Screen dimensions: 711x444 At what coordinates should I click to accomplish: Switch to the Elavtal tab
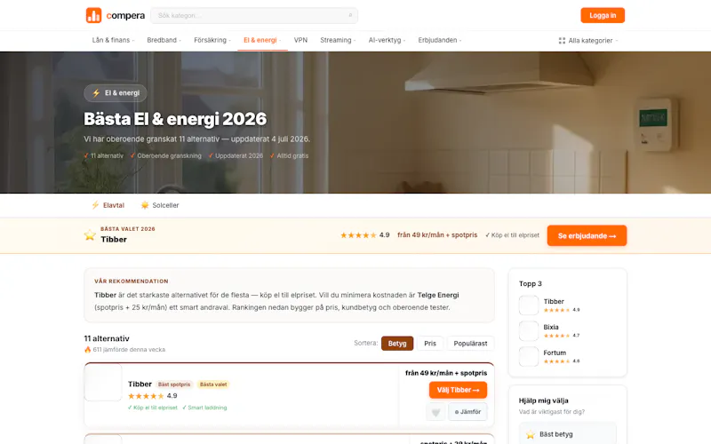click(108, 205)
